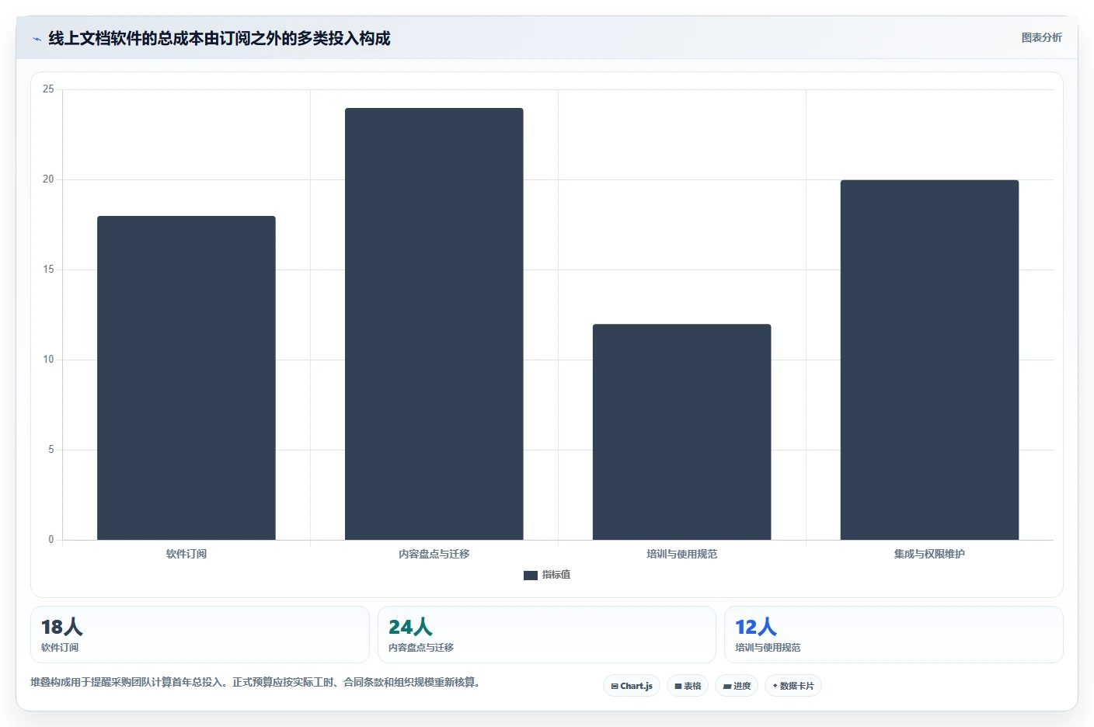1094x727 pixels.
Task: Click the 培训与使用规范 bar in the chart
Action: click(682, 432)
